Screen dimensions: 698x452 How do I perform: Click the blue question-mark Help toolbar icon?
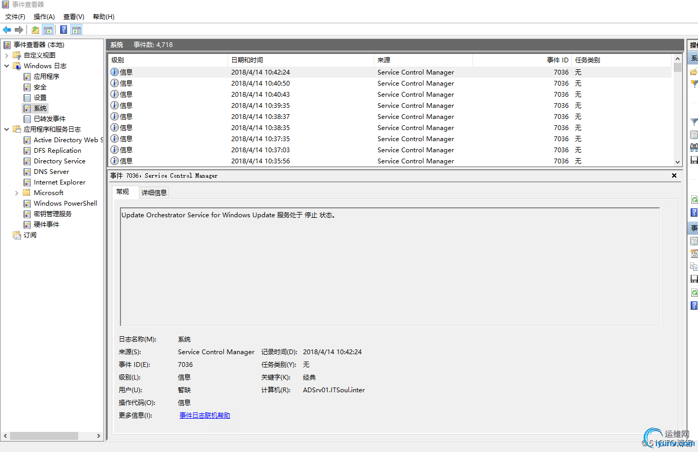(x=64, y=30)
